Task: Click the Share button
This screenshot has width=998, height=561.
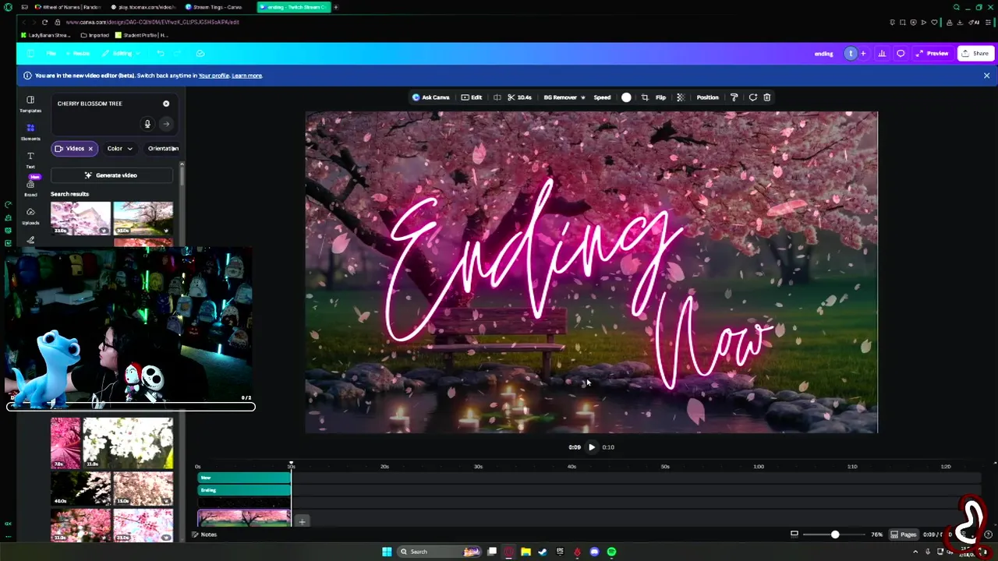Action: (x=975, y=54)
